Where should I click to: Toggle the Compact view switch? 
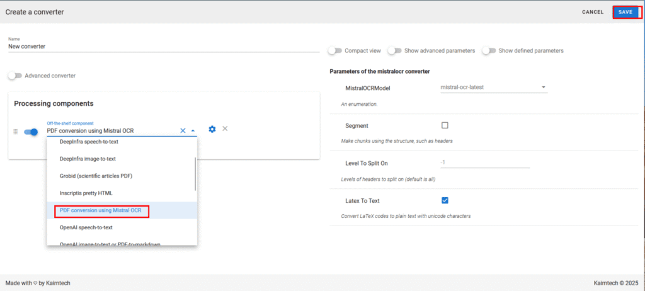click(x=334, y=50)
